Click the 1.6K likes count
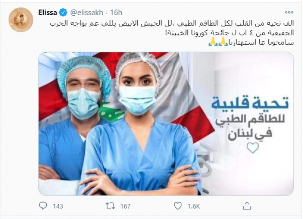303x219 pixels. tap(194, 206)
